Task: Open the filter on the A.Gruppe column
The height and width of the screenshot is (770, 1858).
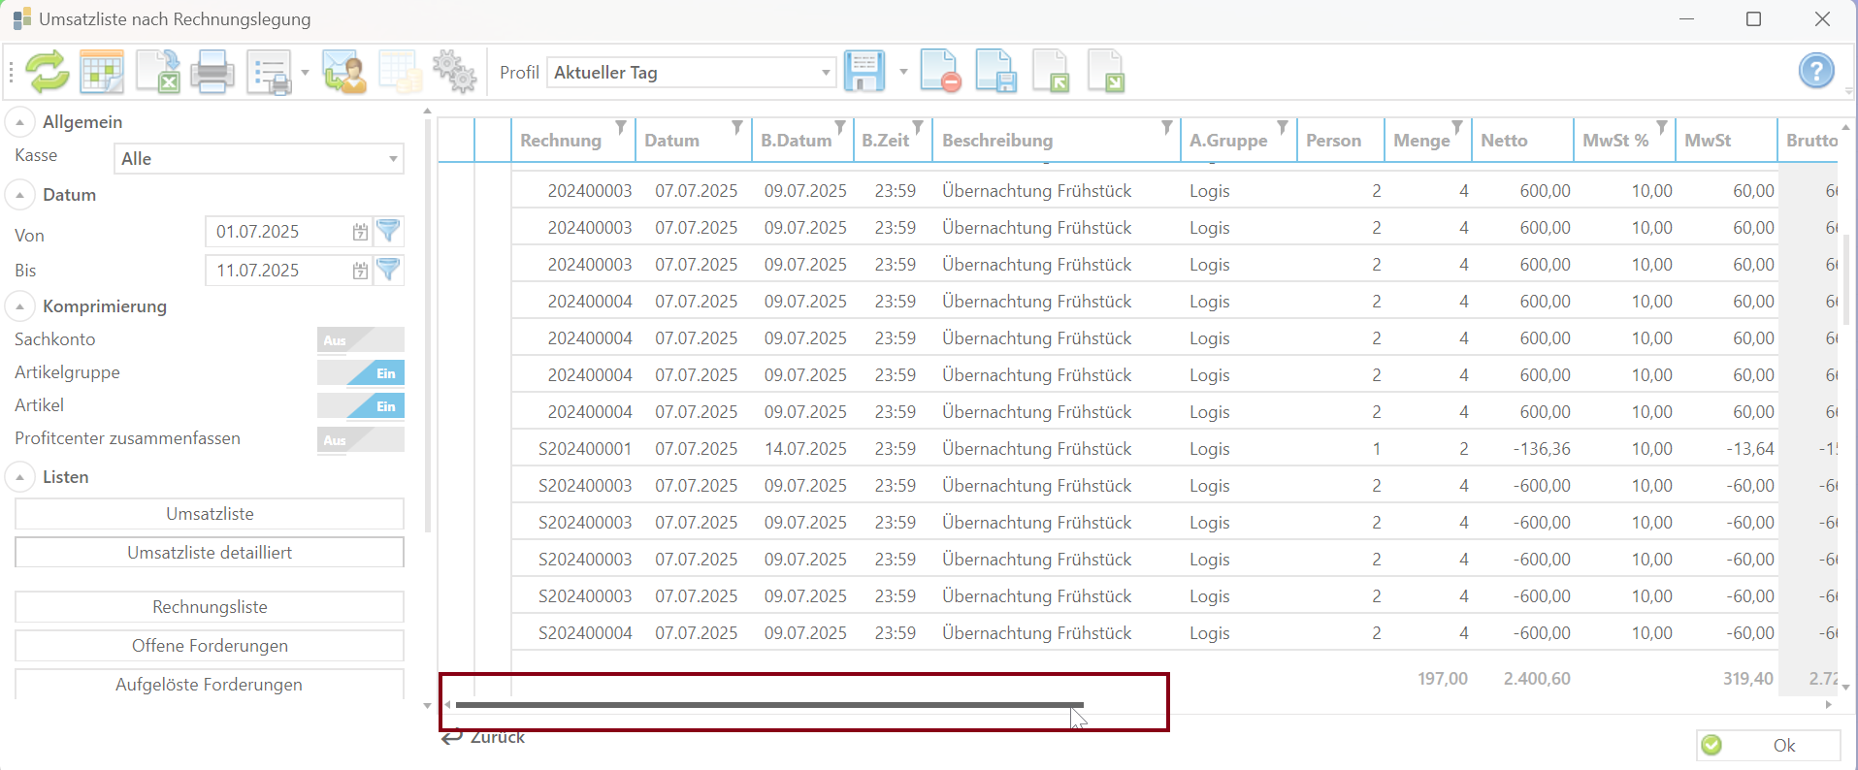Action: (1283, 127)
